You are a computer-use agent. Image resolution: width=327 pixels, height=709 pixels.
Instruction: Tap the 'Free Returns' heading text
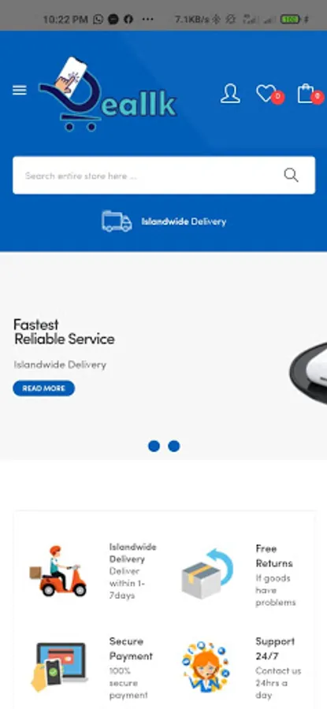point(274,555)
